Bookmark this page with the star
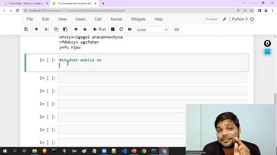The image size is (277, 155). coord(251,10)
